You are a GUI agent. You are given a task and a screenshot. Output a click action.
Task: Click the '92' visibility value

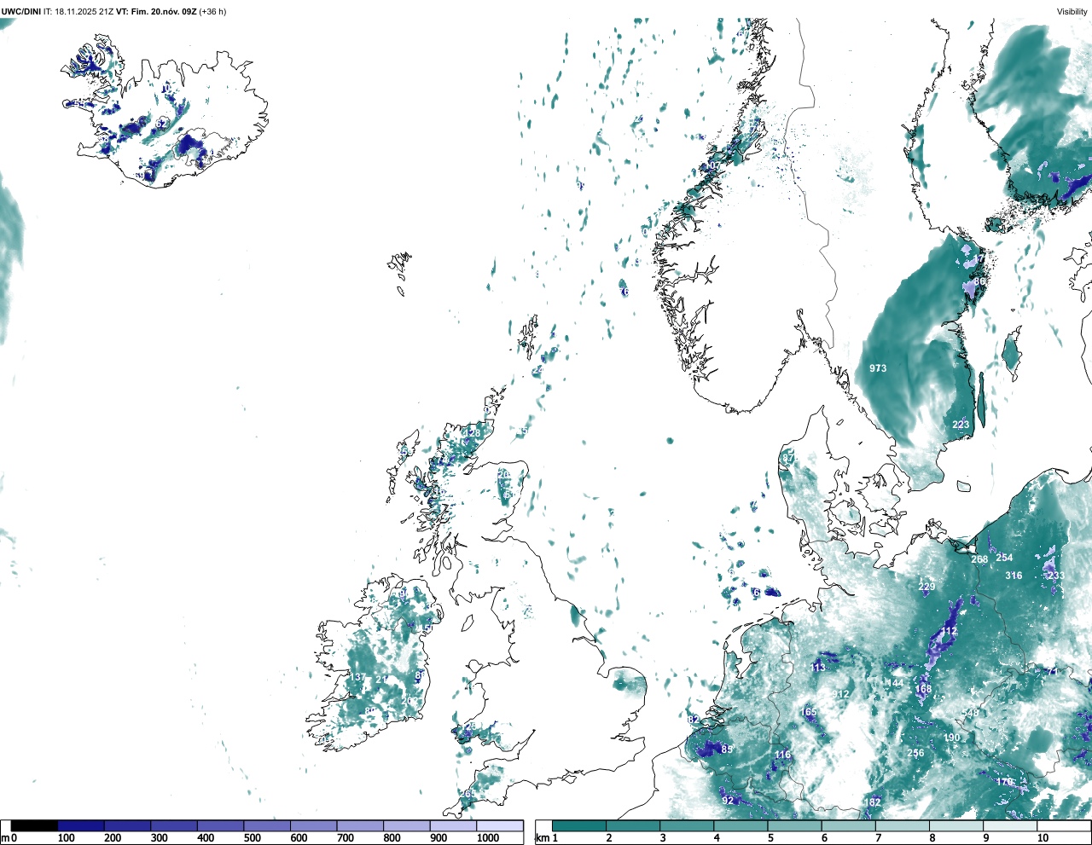point(728,801)
